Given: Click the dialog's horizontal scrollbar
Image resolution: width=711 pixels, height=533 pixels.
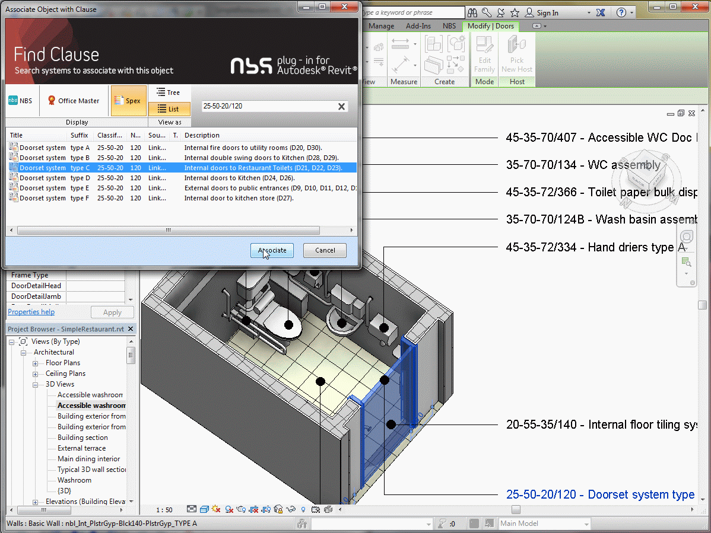Looking at the screenshot, I should 168,231.
